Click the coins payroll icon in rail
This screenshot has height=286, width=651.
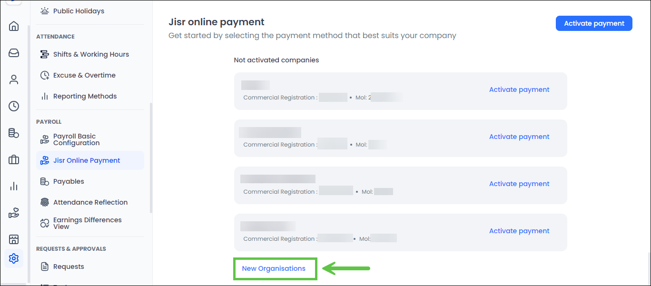coord(14,133)
